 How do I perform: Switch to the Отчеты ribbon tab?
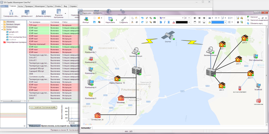[58, 6]
